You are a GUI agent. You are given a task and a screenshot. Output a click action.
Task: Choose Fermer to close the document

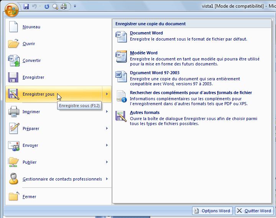(58, 197)
